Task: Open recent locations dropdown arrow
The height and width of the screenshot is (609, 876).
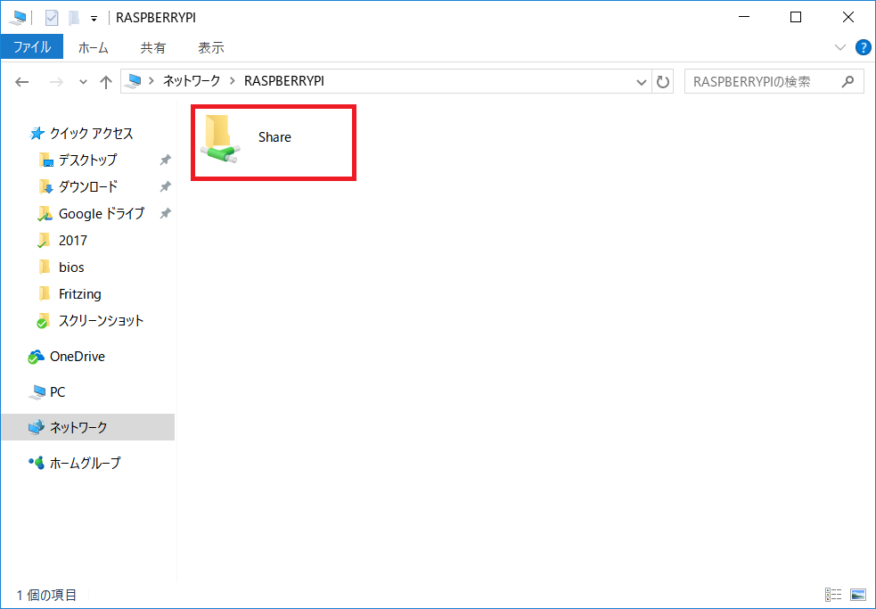Action: pyautogui.click(x=83, y=82)
